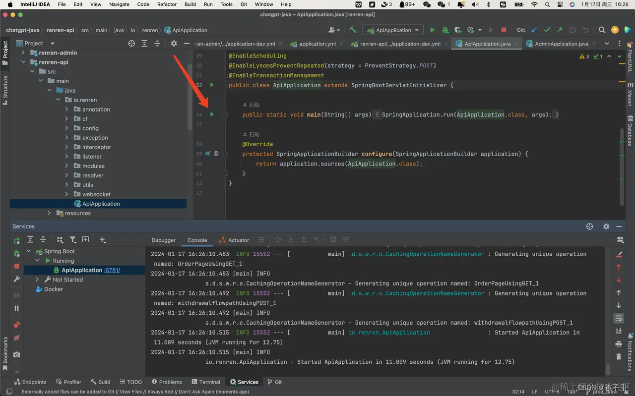The image size is (635, 396).
Task: Expand the renren-admin module node
Action: (23, 53)
